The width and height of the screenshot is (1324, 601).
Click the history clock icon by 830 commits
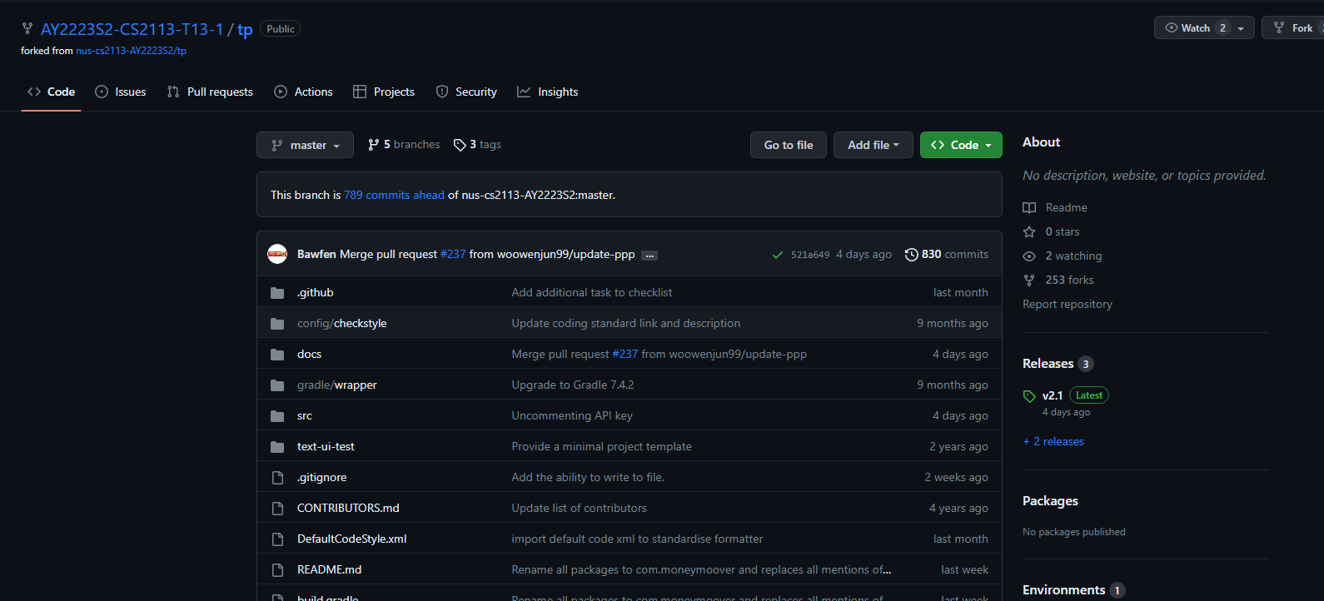click(912, 255)
